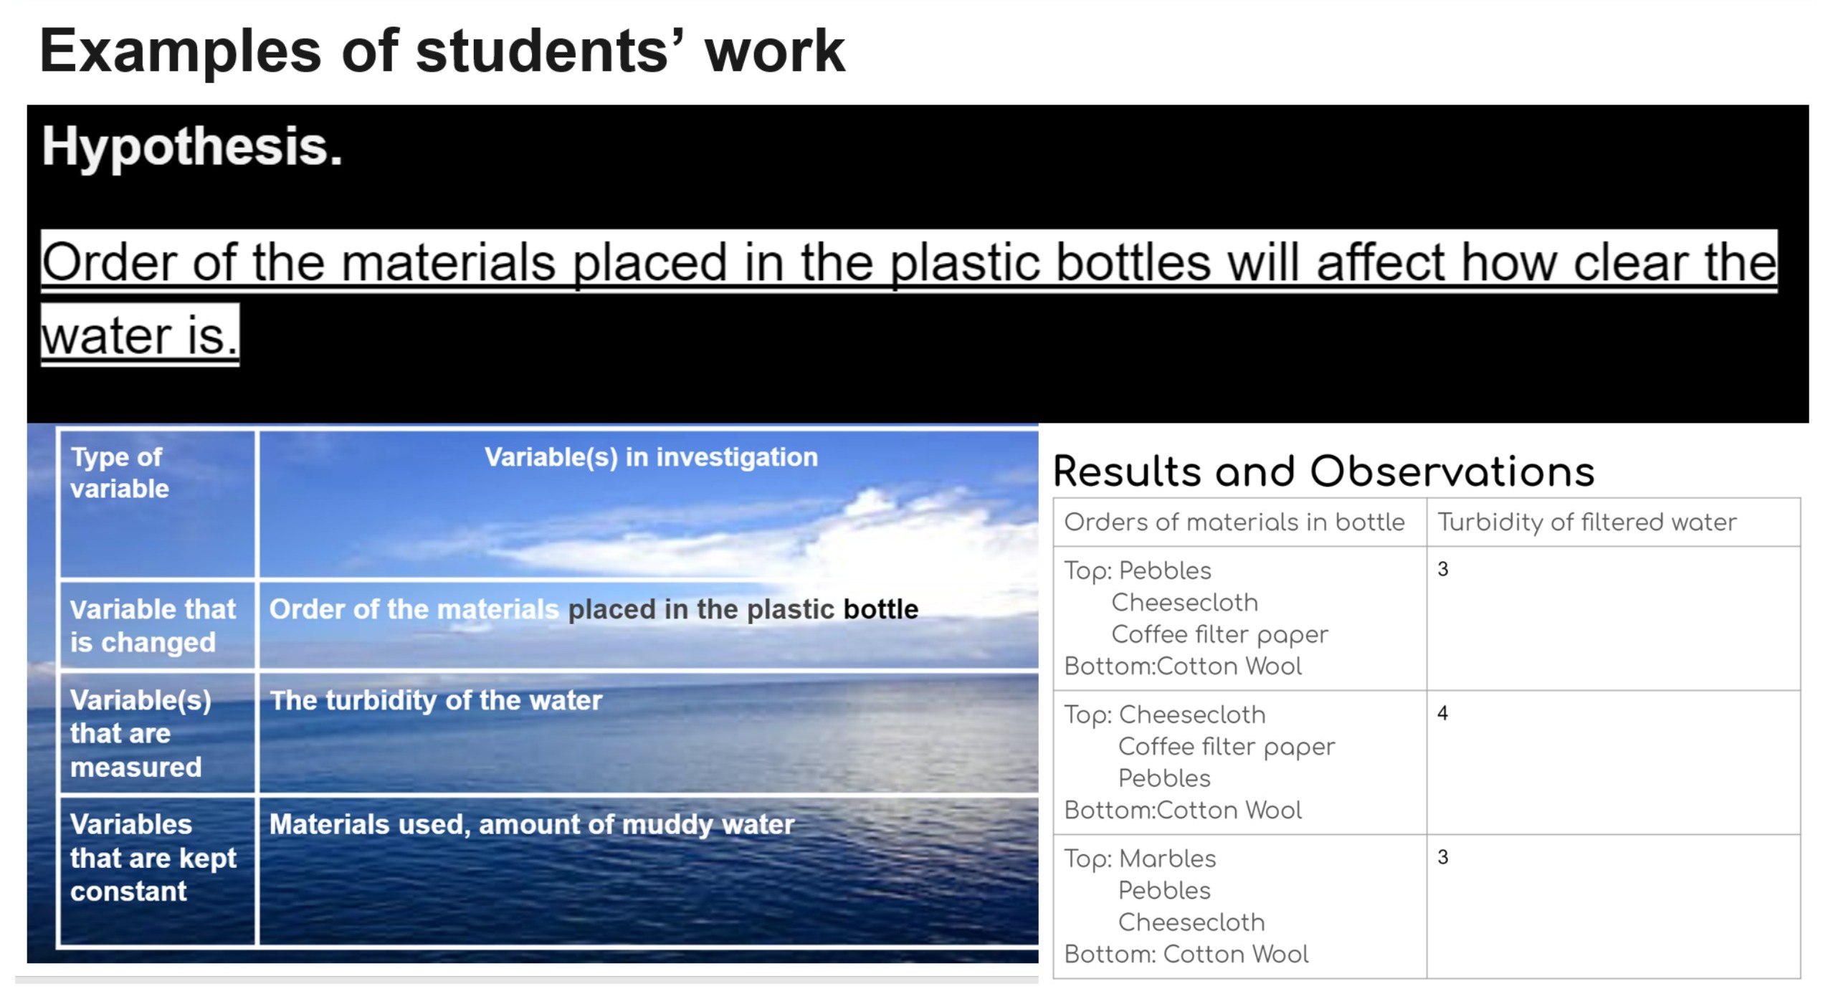
Task: Click the "Turbidity of filtered water" column header
Action: [1586, 522]
